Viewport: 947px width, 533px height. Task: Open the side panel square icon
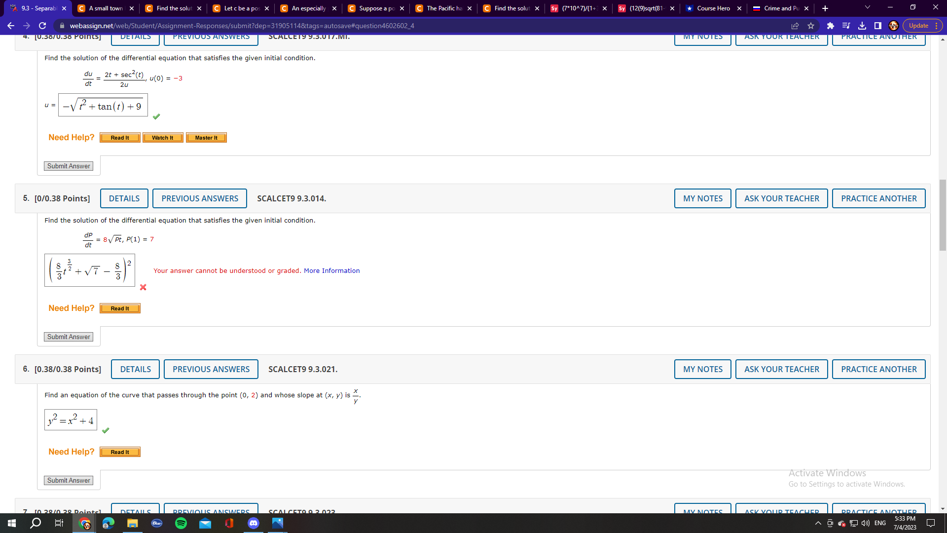click(x=878, y=26)
